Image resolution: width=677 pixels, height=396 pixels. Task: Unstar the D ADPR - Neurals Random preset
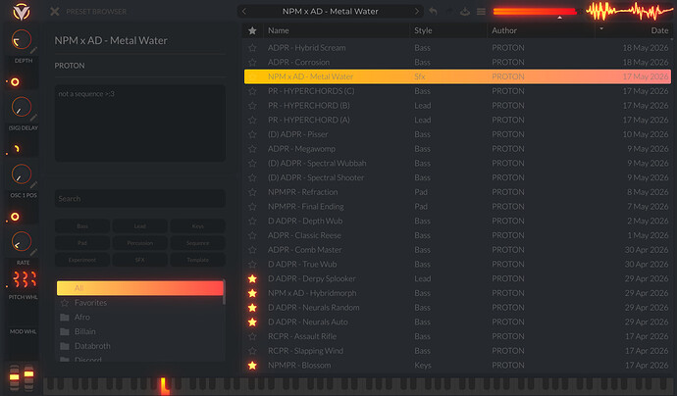[x=252, y=308]
